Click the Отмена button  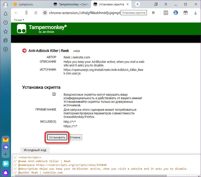point(75,137)
